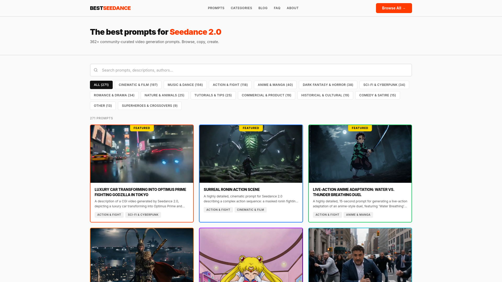502x282 pixels.
Task: Open the Monkey King warrior thumbnail
Action: click(142, 255)
